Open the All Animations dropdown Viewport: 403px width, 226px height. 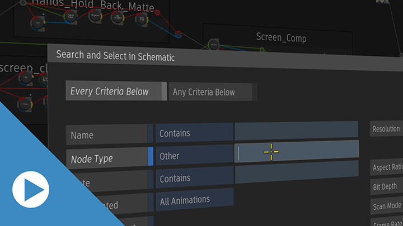pos(195,200)
